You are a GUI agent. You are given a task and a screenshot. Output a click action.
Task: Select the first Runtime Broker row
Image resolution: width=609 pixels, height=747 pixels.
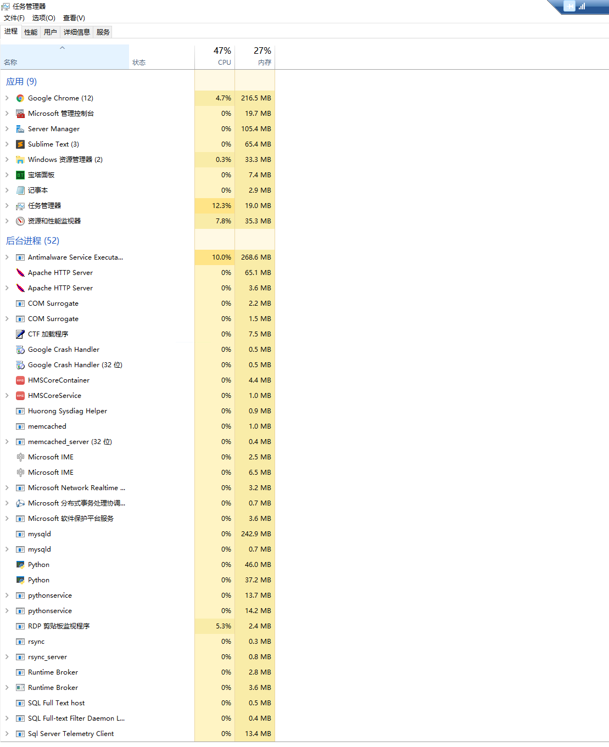coord(137,672)
